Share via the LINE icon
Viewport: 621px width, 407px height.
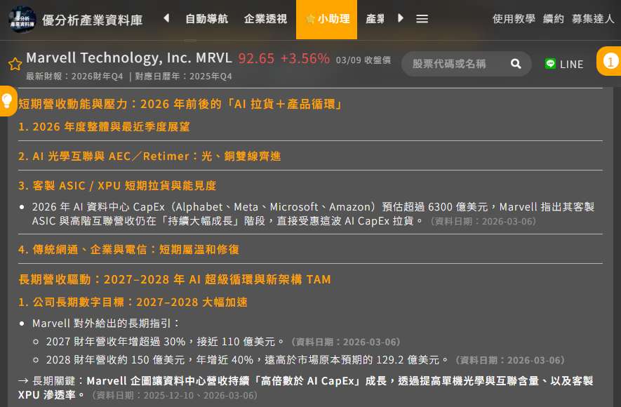551,64
